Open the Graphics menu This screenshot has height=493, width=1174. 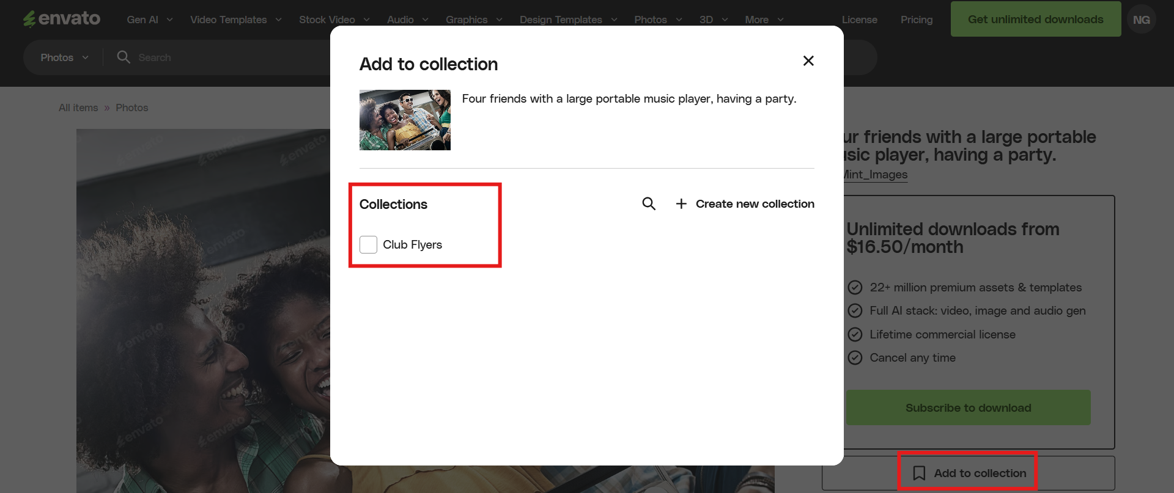[473, 20]
